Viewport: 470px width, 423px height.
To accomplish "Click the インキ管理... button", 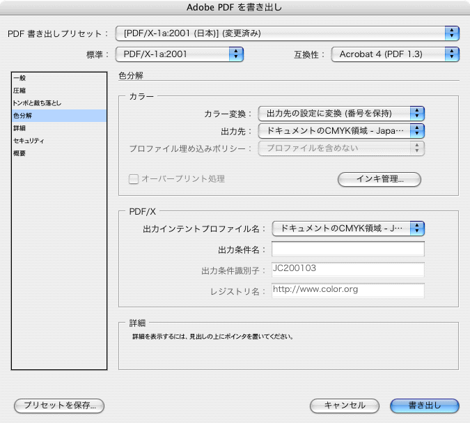I will (379, 179).
